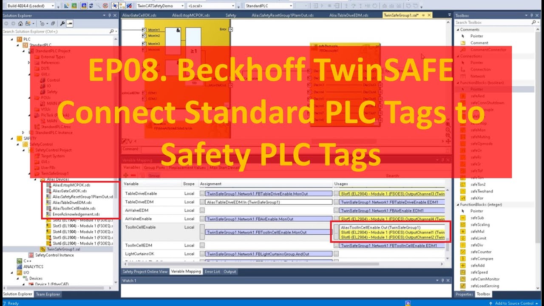Viewport: 544px width, 306px height.
Task: Close the TwinSafeGroup1.sal tab
Action: (x=429, y=15)
